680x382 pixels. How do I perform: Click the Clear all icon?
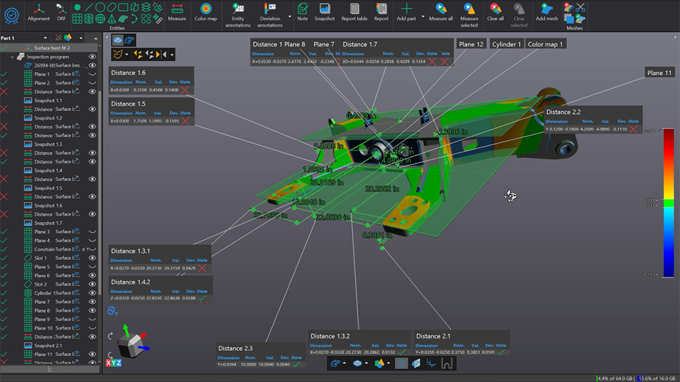click(x=495, y=12)
